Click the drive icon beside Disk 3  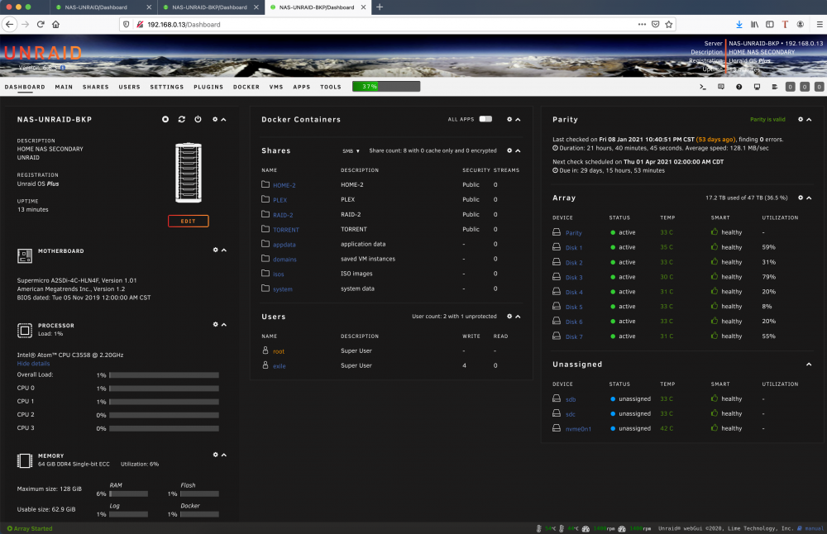tap(557, 277)
